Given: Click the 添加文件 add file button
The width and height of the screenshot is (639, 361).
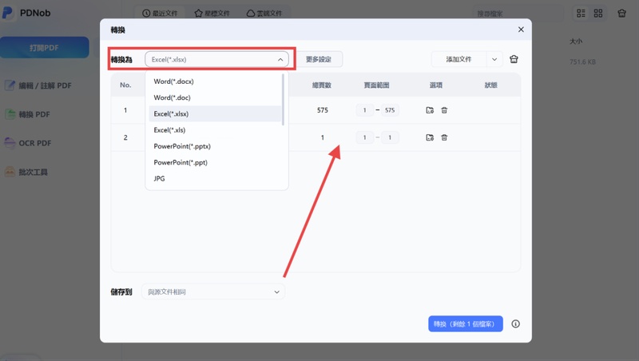Looking at the screenshot, I should pyautogui.click(x=458, y=59).
